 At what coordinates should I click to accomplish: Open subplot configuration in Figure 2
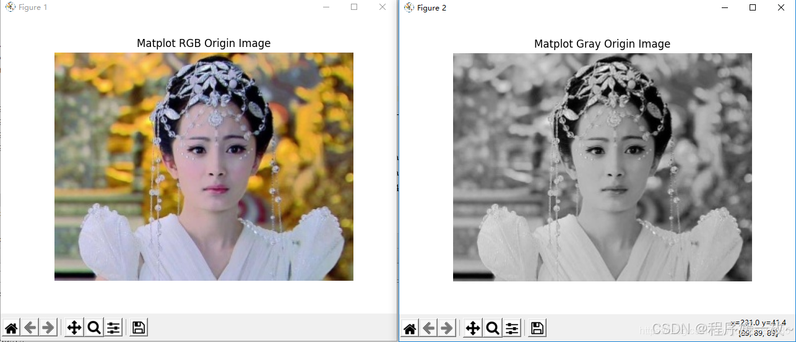coord(512,328)
